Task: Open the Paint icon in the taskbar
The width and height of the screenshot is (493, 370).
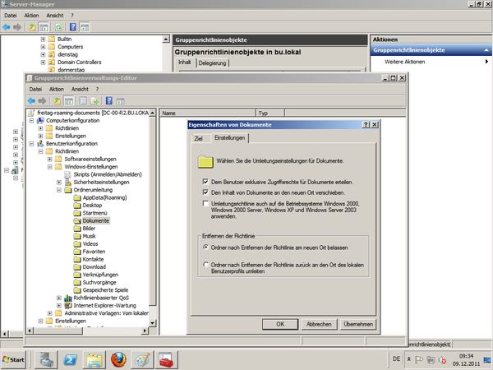Action: point(142,359)
